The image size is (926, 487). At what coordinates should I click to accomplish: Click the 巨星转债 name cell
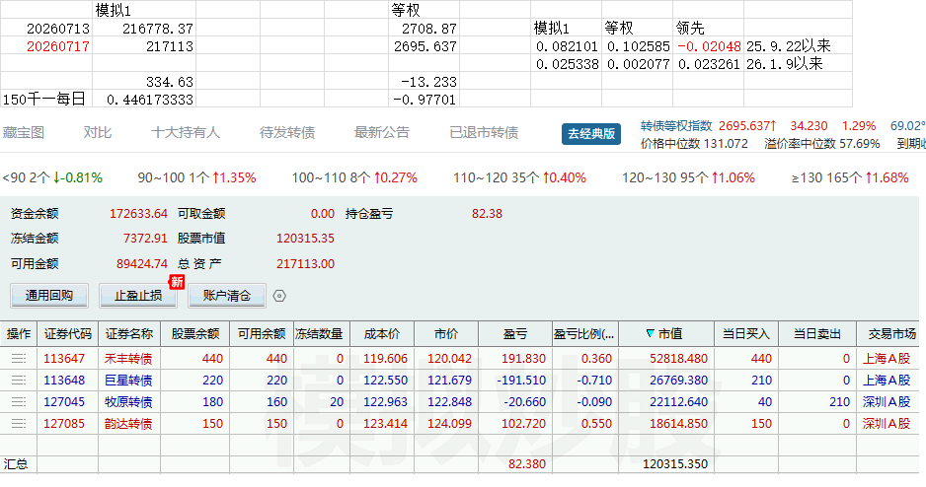[x=128, y=381]
